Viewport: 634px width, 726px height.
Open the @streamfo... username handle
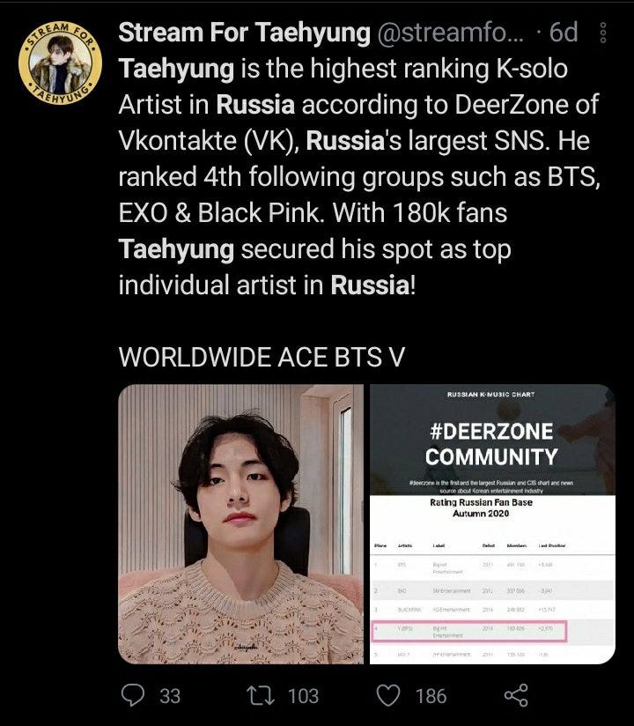coord(451,33)
